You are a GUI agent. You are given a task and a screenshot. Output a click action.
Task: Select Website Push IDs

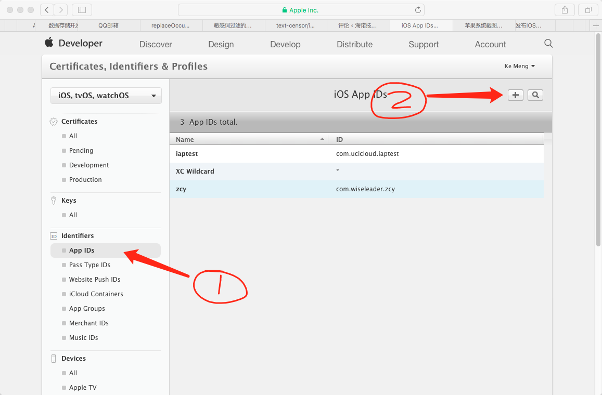pyautogui.click(x=95, y=280)
